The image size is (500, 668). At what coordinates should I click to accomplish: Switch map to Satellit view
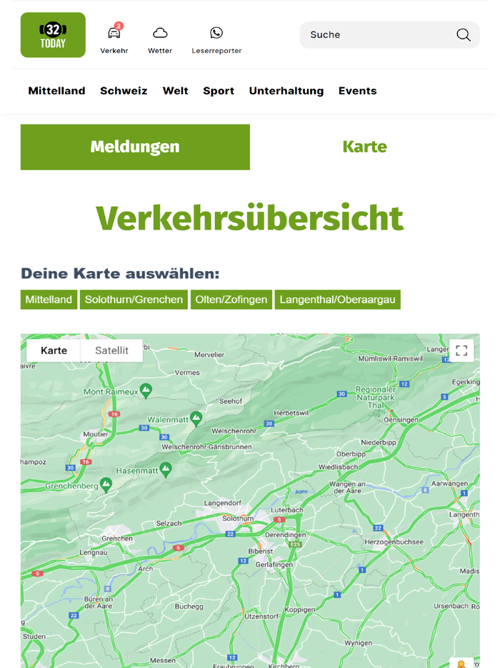point(111,350)
